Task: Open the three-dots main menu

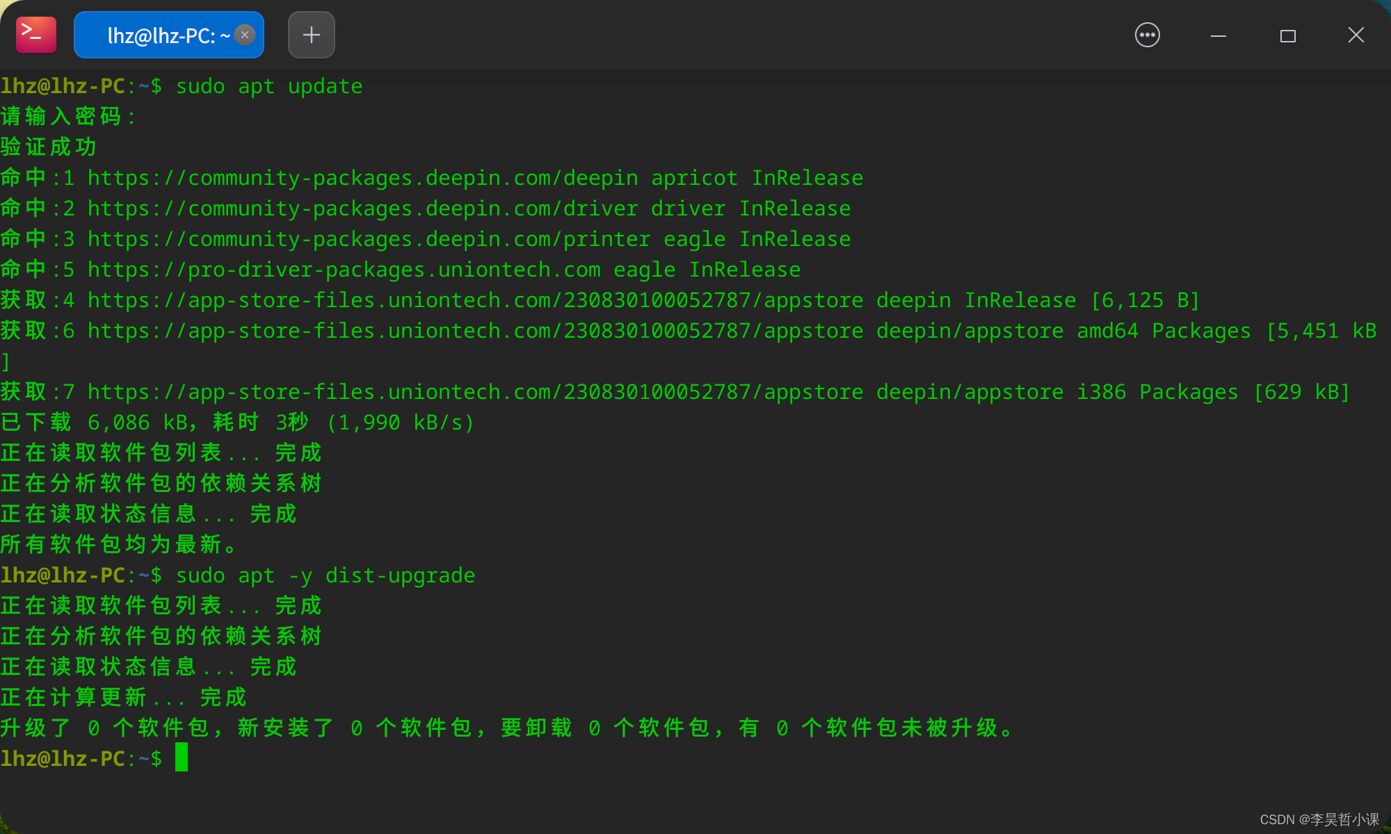Action: (1148, 35)
